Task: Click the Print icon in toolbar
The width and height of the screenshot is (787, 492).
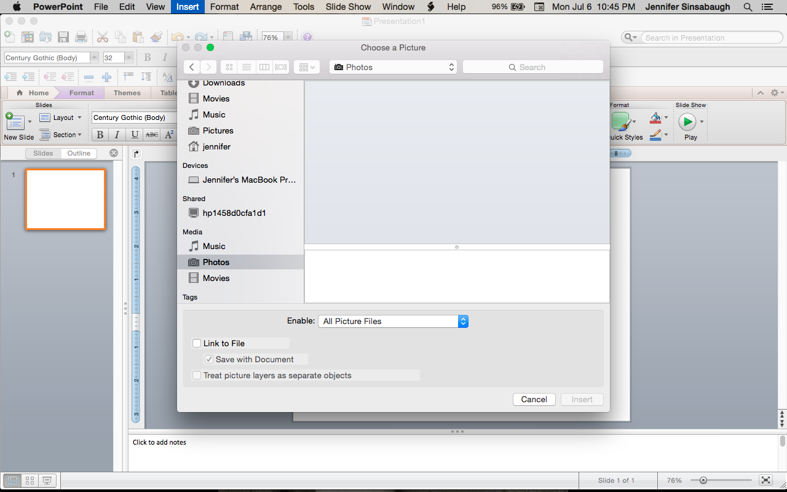Action: [x=81, y=37]
